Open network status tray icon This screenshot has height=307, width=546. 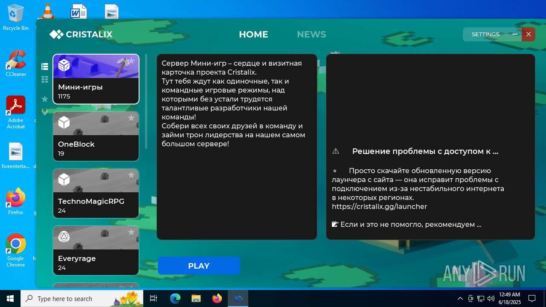(x=481, y=298)
